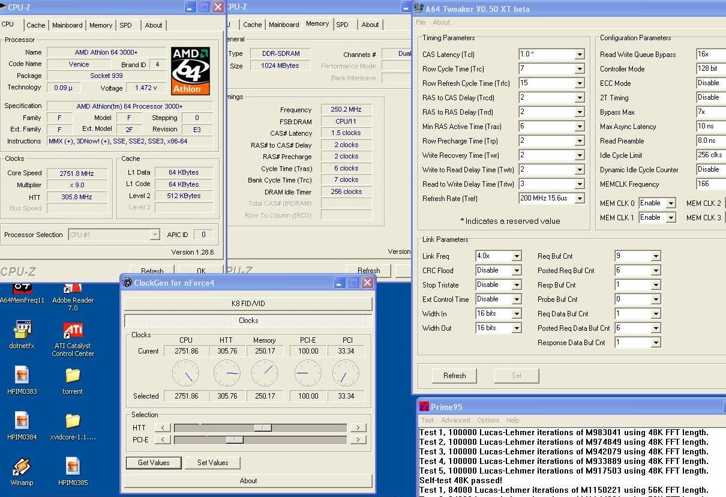This screenshot has width=726, height=497.
Task: Click the grayed-out Set button in A64 Tweaker
Action: coord(517,376)
